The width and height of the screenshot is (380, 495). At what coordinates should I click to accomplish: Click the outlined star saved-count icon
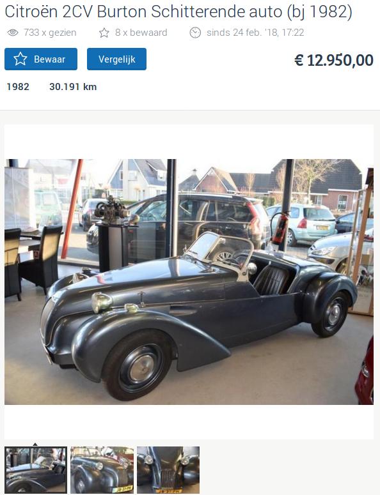tap(104, 33)
